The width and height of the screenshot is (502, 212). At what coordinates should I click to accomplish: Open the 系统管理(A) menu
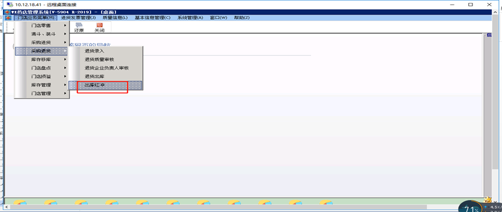[190, 17]
